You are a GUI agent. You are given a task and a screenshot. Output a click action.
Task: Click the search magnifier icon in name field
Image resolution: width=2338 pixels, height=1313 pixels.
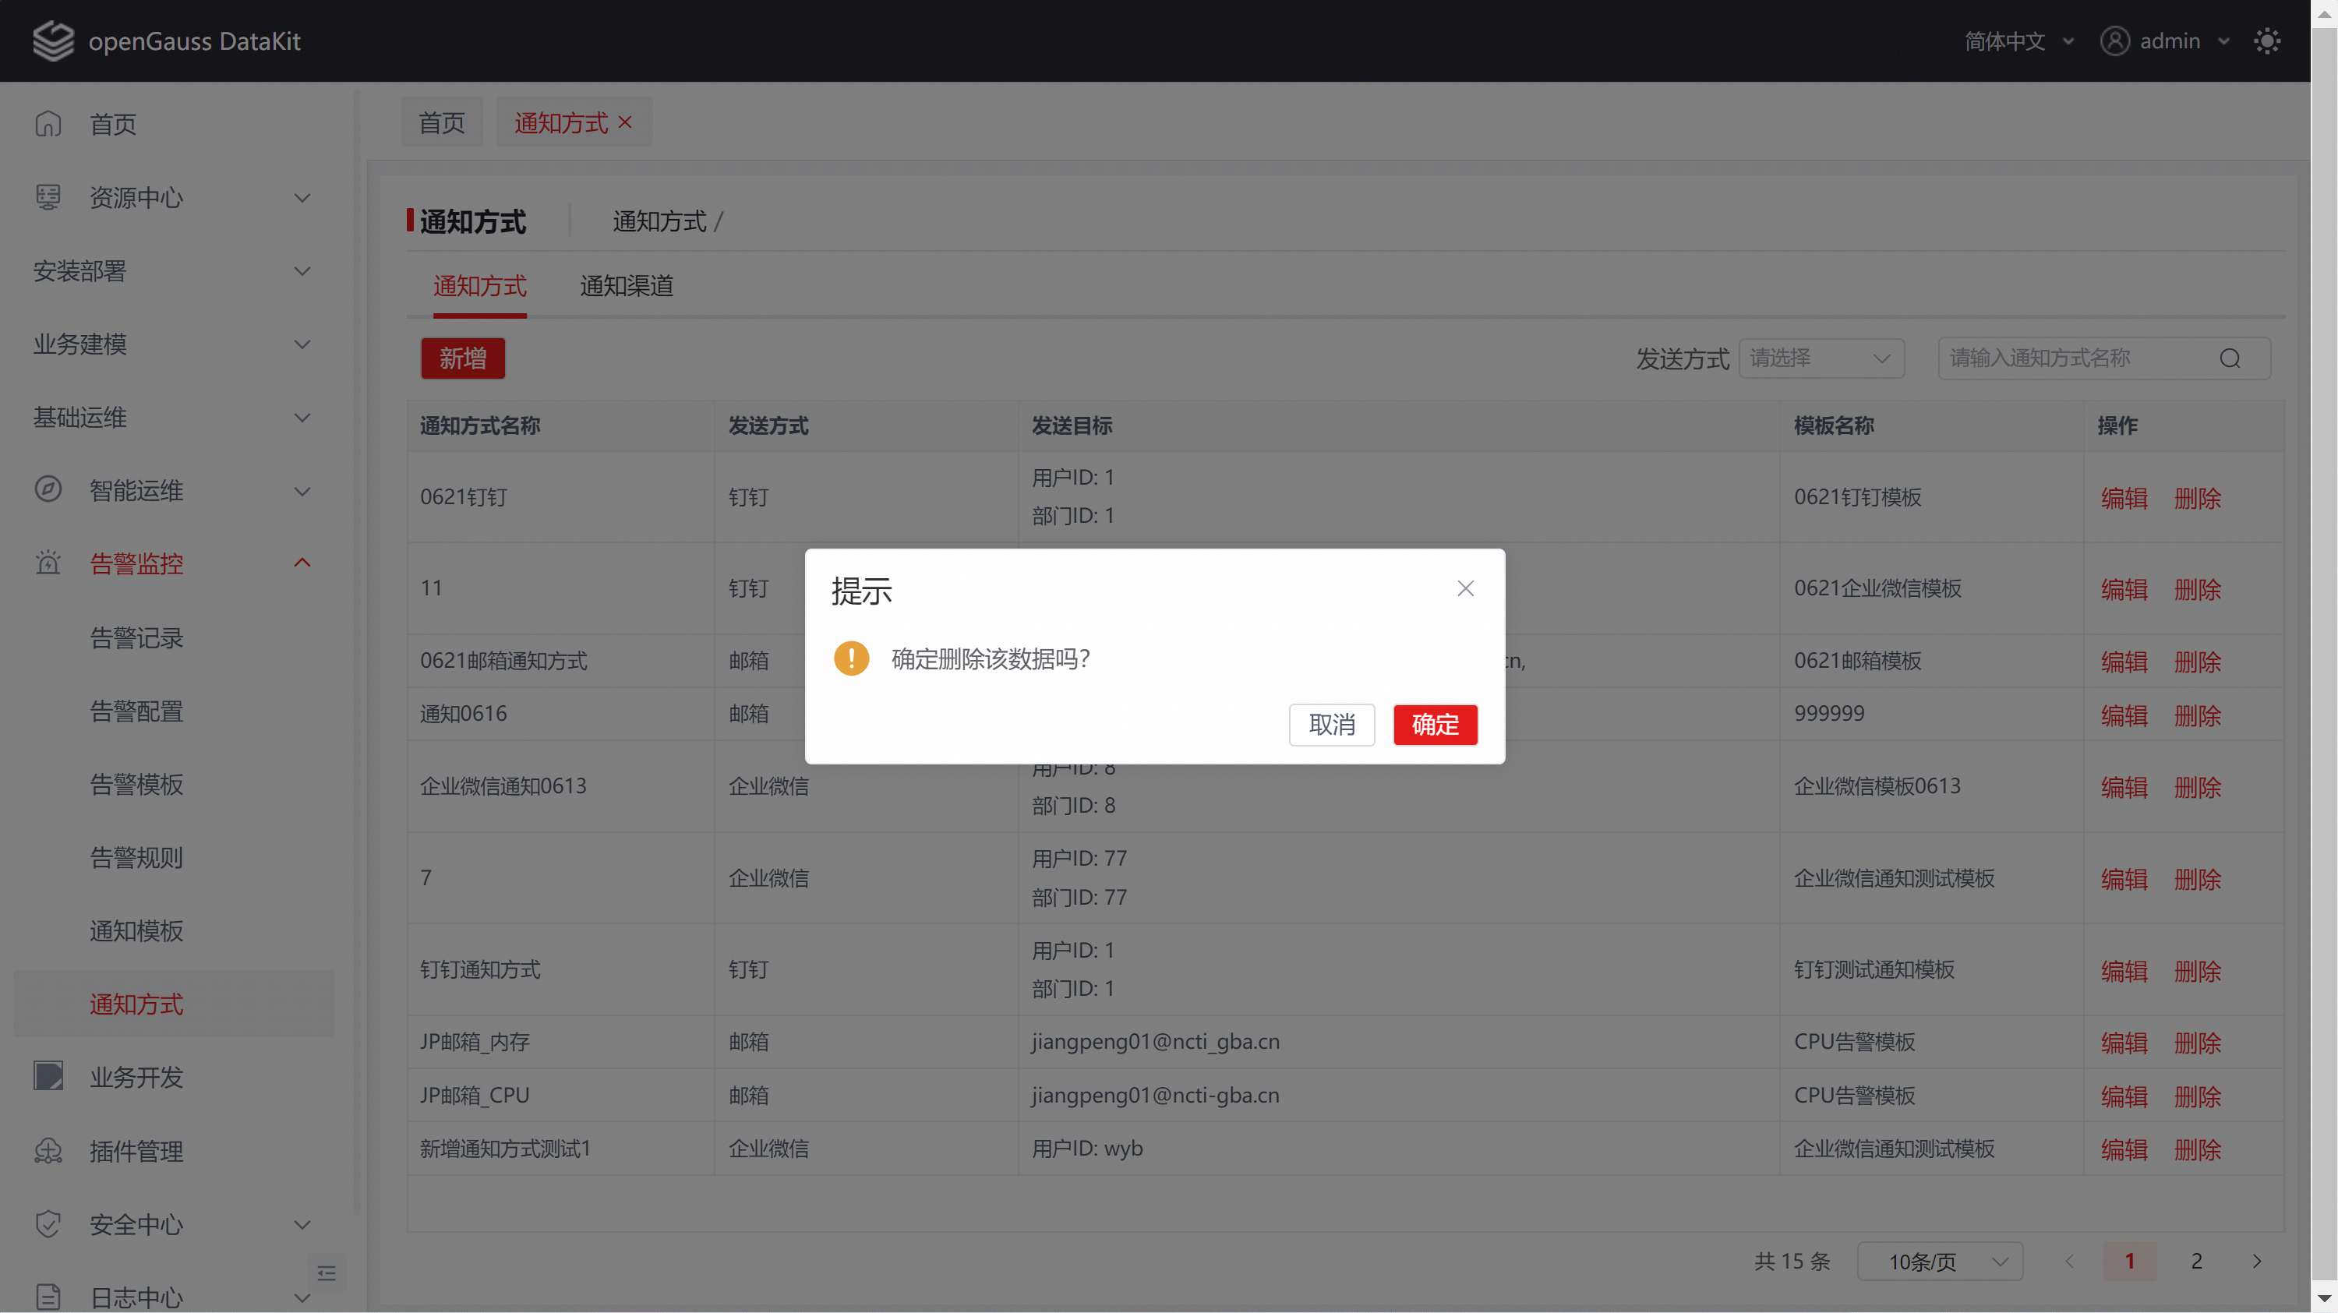pos(2230,358)
